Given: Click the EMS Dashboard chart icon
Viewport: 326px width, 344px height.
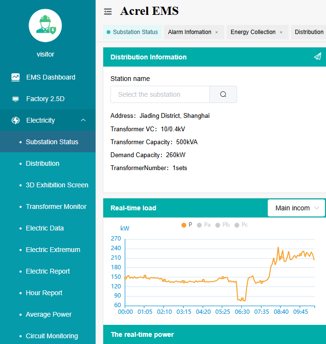Looking at the screenshot, I should [16, 77].
